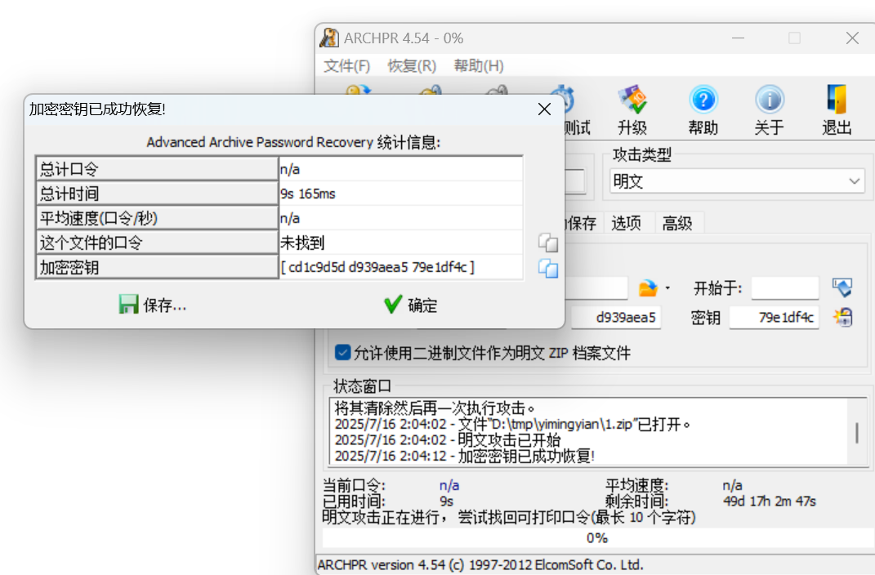The width and height of the screenshot is (875, 575).
Task: Click the 总计时间 row label
Action: tap(157, 194)
